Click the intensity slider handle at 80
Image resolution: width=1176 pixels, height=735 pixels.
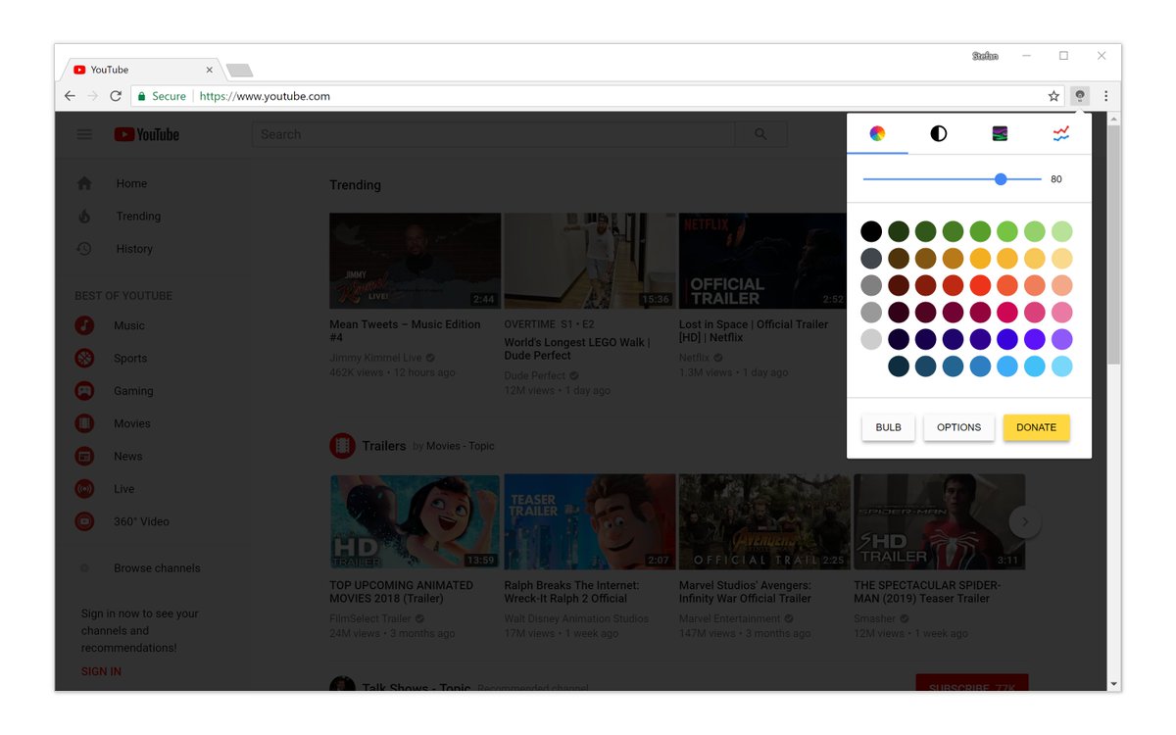[1001, 179]
